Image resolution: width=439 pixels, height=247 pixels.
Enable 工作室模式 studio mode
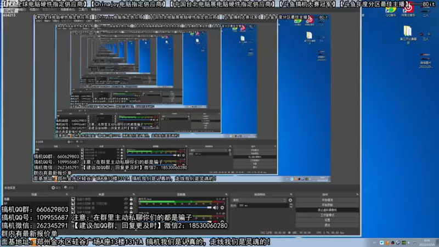[327, 215]
